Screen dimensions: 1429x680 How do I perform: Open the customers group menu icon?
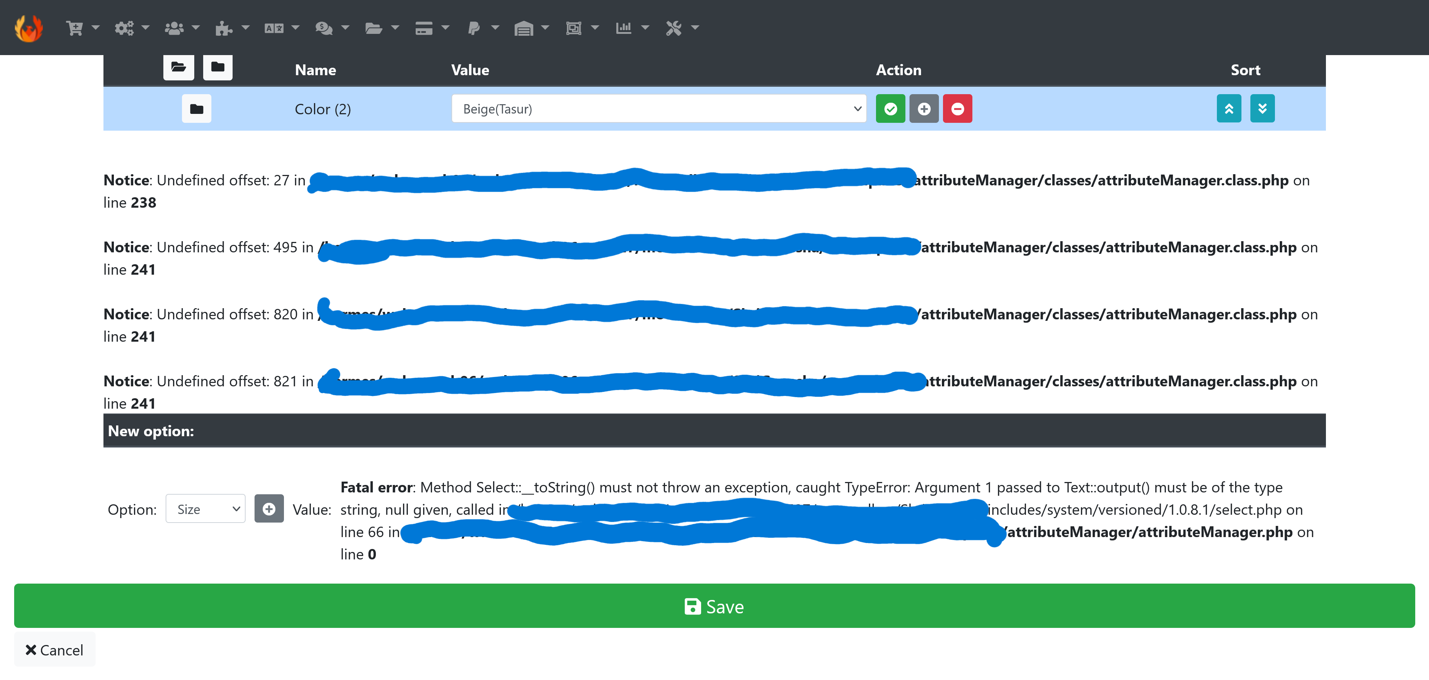[174, 28]
